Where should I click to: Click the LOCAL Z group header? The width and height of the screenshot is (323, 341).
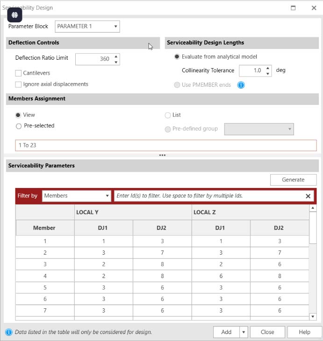[251, 212]
